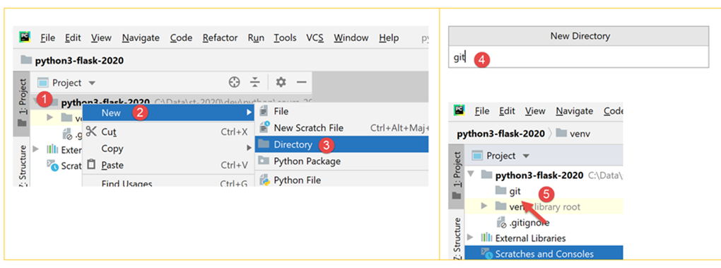The width and height of the screenshot is (721, 268).
Task: Open the Edit menu in left window
Action: click(73, 37)
